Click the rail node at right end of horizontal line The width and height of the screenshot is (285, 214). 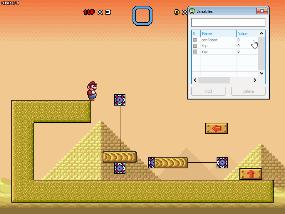coord(222,163)
